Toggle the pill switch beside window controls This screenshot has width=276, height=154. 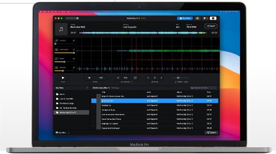click(72, 18)
